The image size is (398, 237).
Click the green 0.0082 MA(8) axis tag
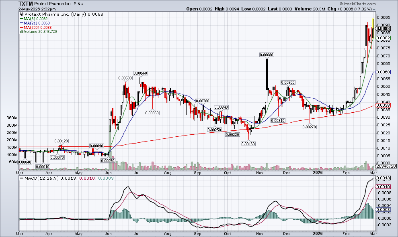tap(383, 38)
